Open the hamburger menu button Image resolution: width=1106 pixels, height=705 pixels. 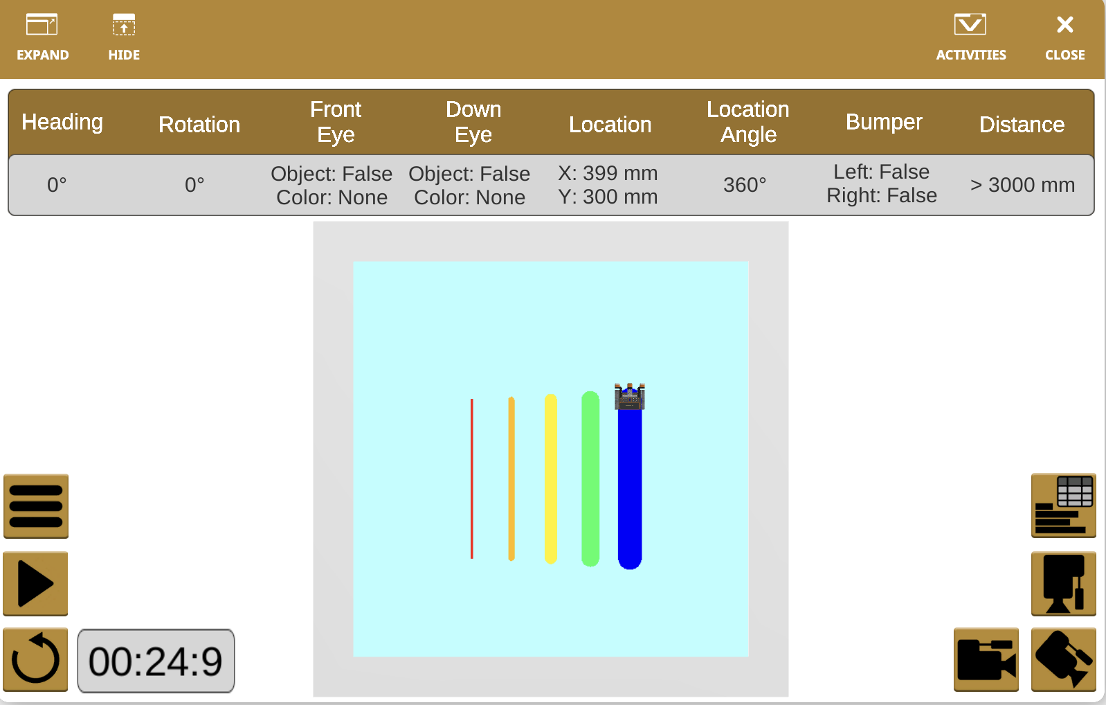[36, 506]
